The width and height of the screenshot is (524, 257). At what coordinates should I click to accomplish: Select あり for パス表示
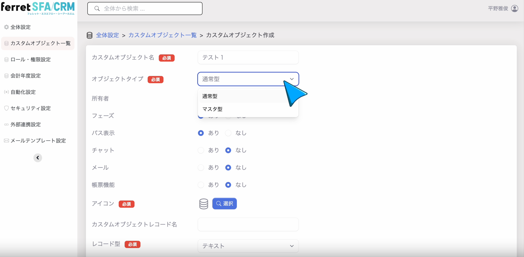pyautogui.click(x=201, y=133)
